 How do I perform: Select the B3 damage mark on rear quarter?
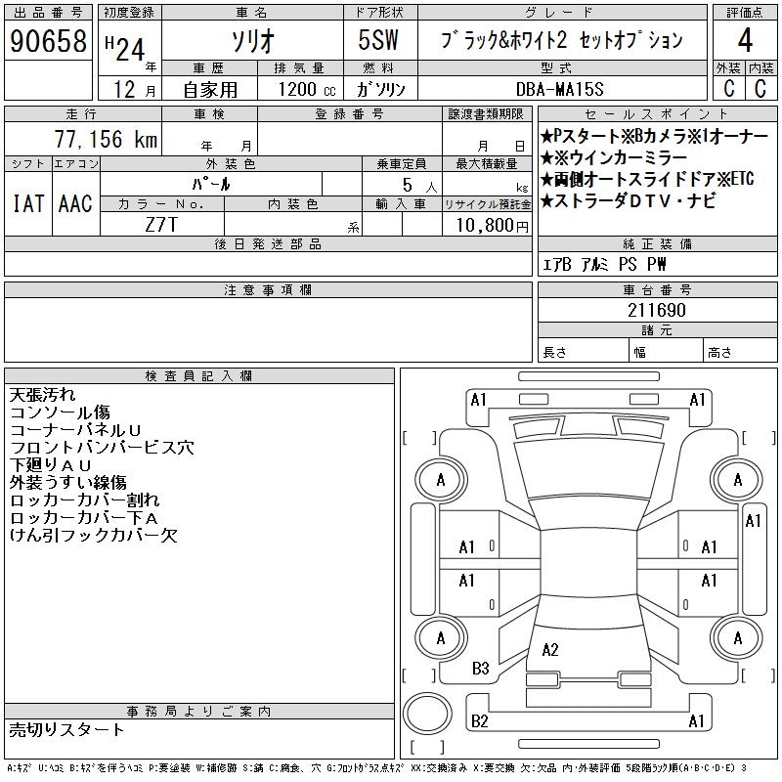[x=480, y=669]
